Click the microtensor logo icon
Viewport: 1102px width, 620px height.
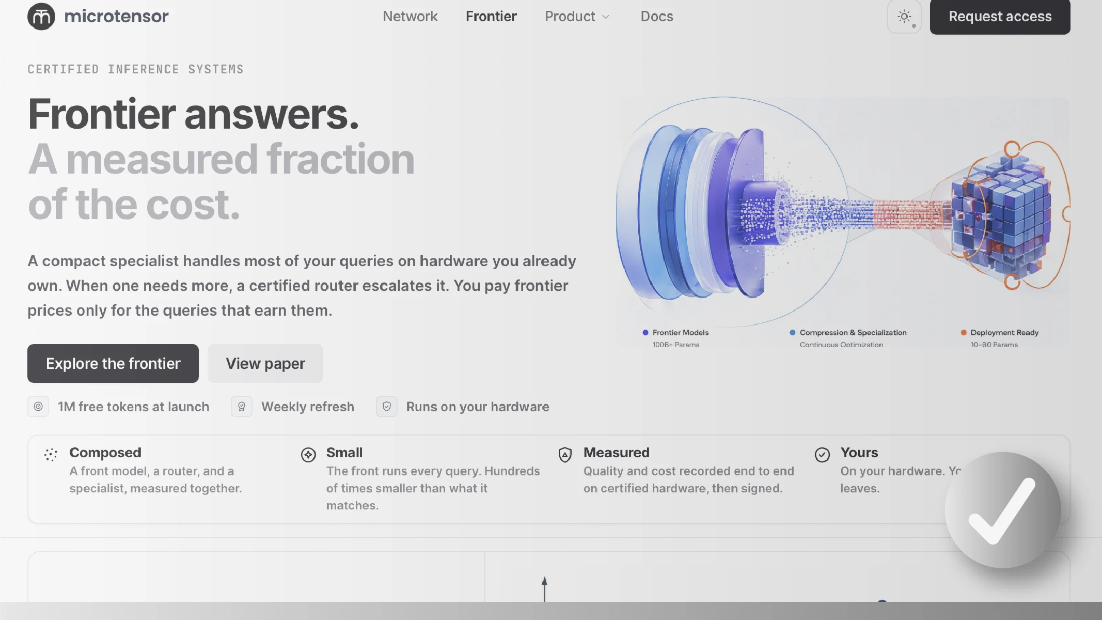(41, 17)
